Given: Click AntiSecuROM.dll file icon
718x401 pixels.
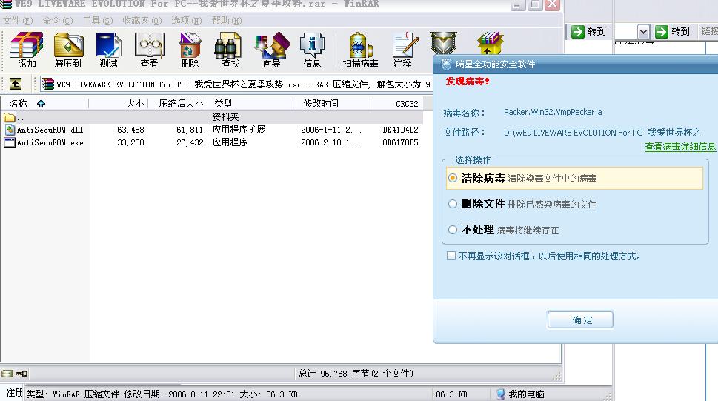Looking at the screenshot, I should (x=10, y=130).
